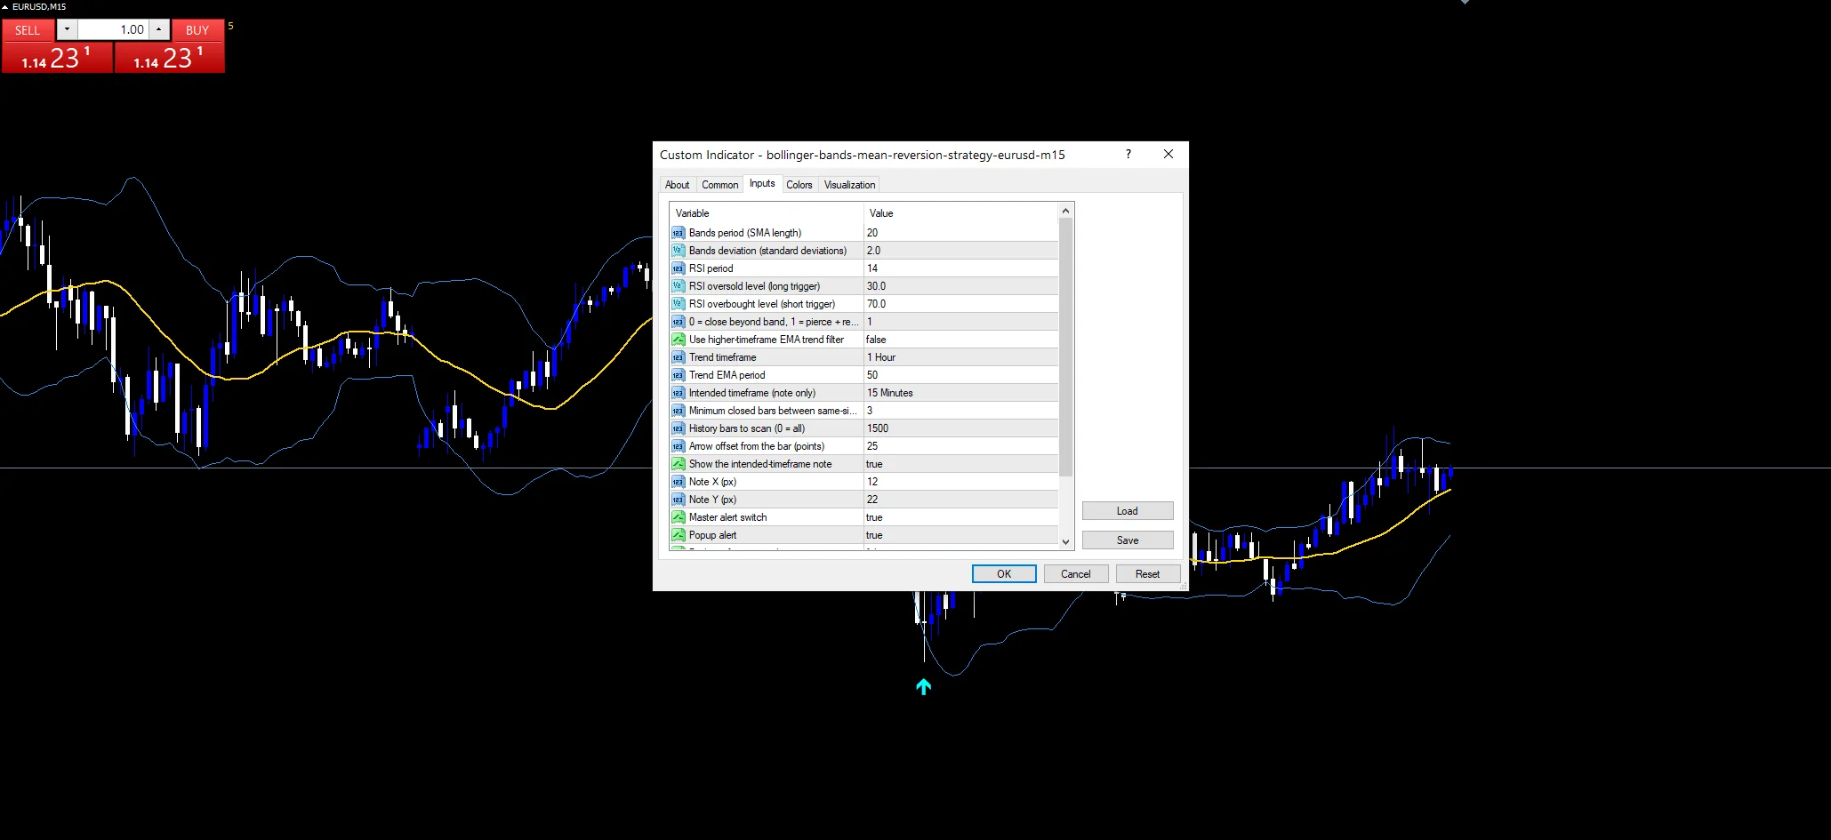Image resolution: width=1831 pixels, height=840 pixels.
Task: Click icon beside '0 = close beyond band' row
Action: pyautogui.click(x=678, y=322)
